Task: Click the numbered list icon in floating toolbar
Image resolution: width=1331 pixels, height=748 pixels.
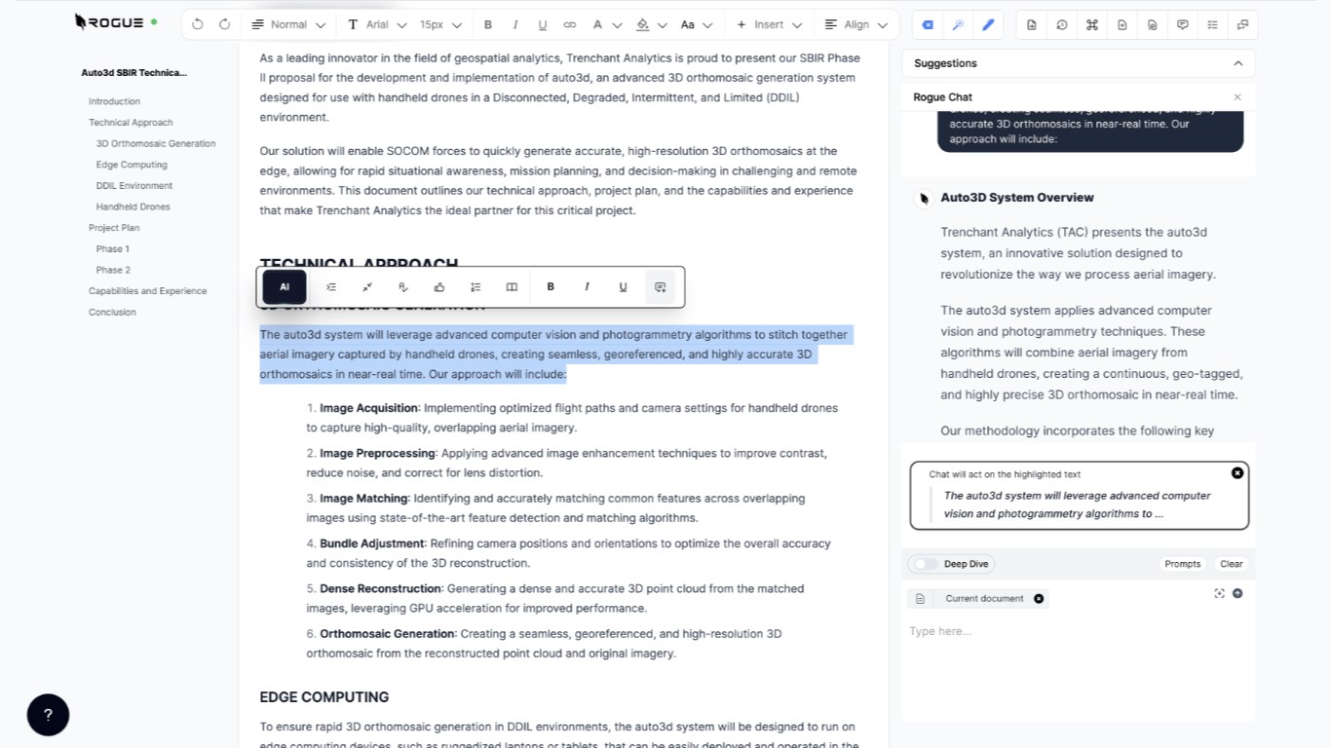Action: (475, 287)
